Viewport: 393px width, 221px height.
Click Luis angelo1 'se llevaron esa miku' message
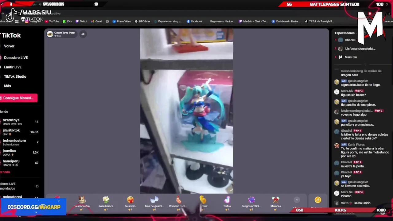(355, 186)
